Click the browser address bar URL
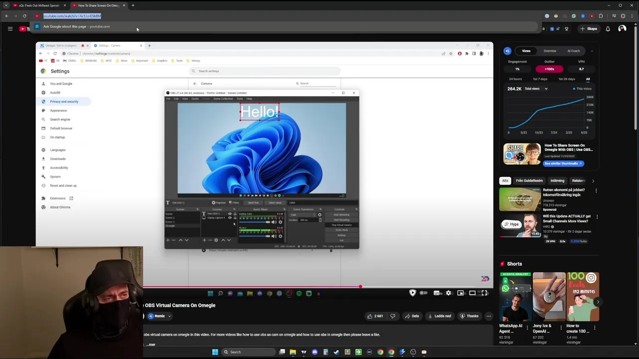This screenshot has width=639, height=359. [x=72, y=16]
